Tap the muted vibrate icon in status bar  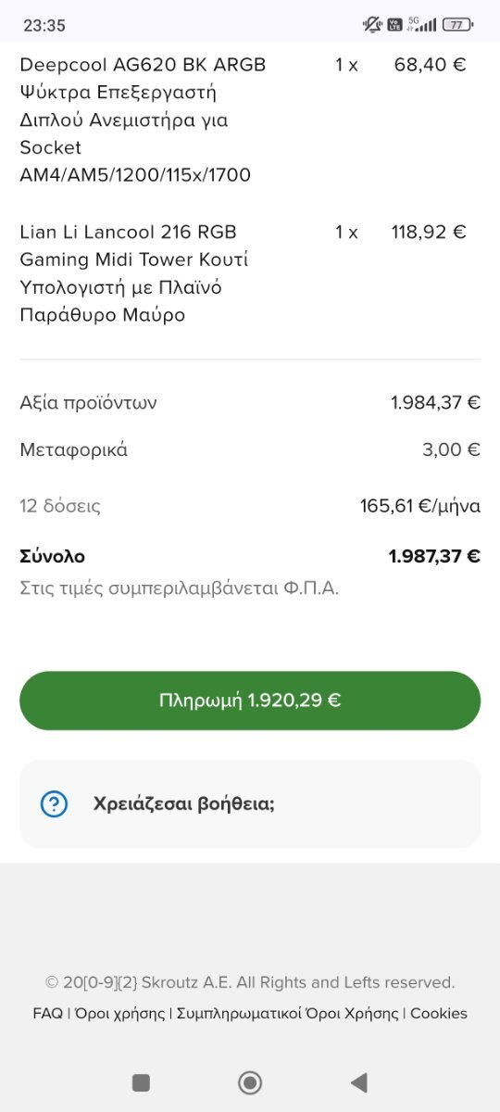(x=372, y=25)
